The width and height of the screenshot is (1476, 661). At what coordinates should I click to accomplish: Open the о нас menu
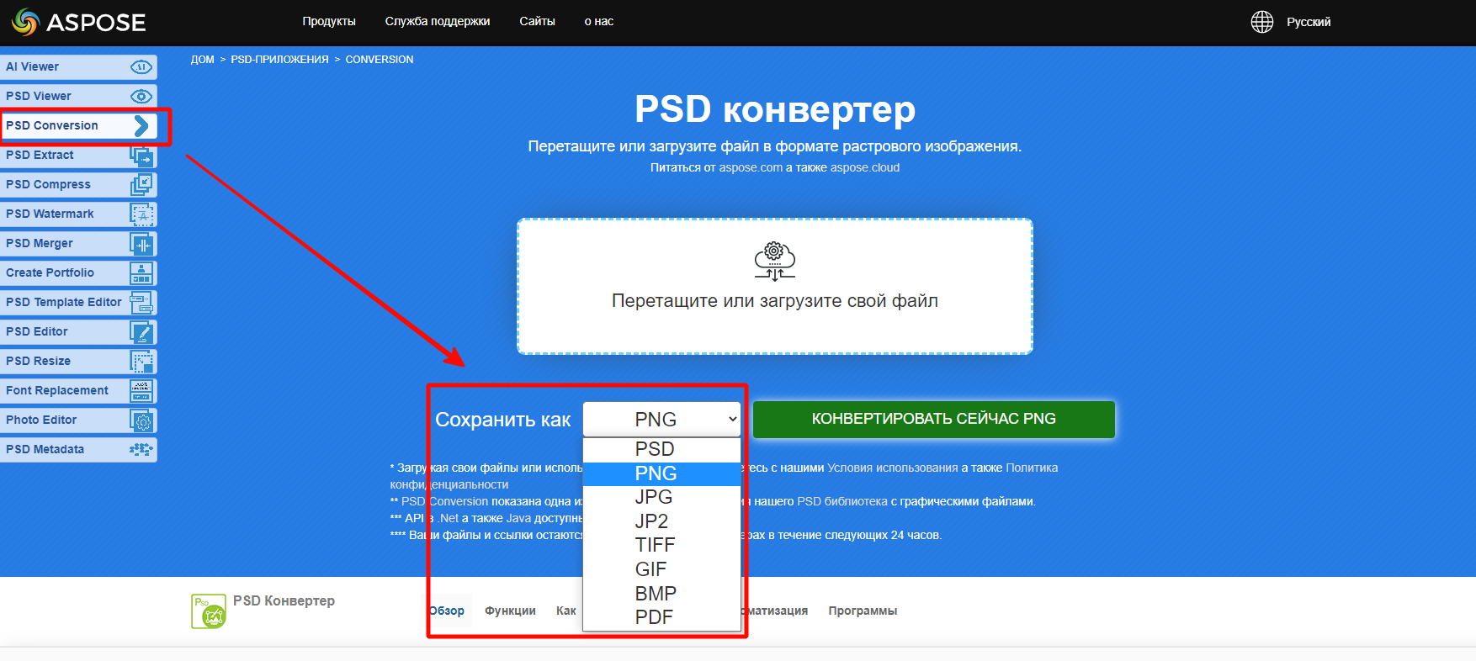pos(599,22)
